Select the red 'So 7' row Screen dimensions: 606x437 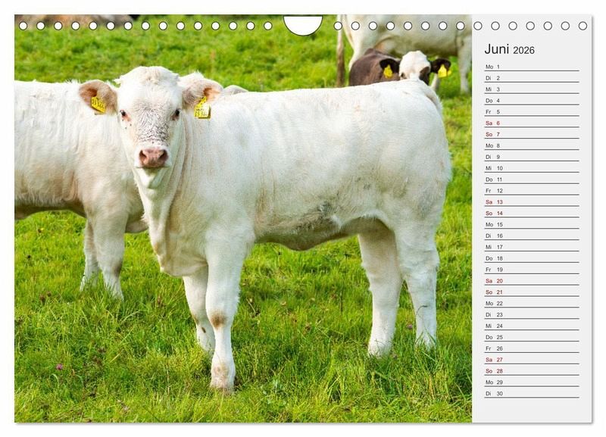point(532,134)
